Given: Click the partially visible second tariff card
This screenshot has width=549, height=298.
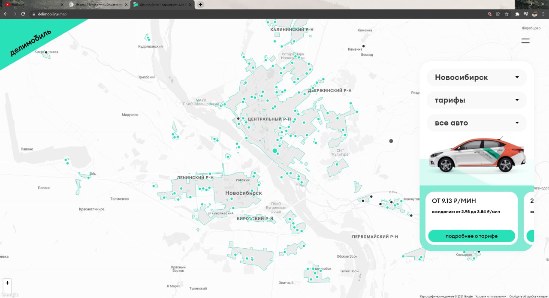Looking at the screenshot, I should pos(530,218).
